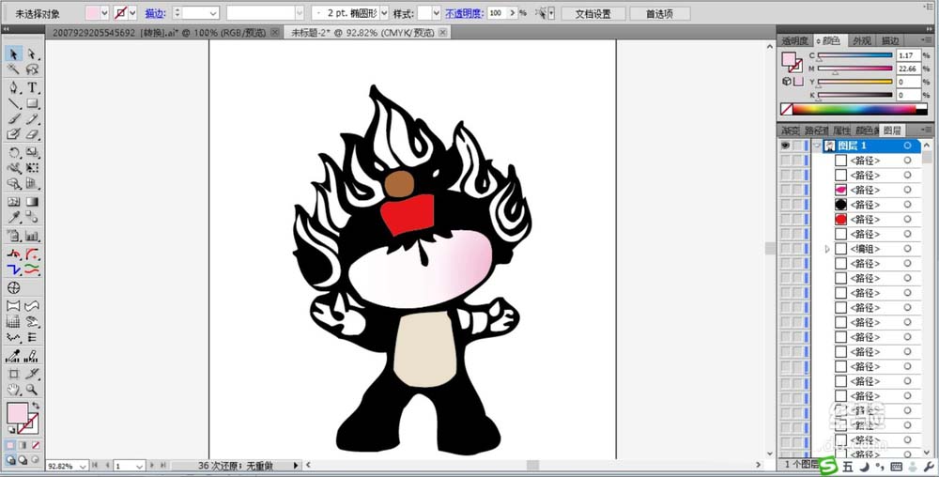Click the M magenta slider in Color panel
The width and height of the screenshot is (939, 477).
[x=855, y=69]
